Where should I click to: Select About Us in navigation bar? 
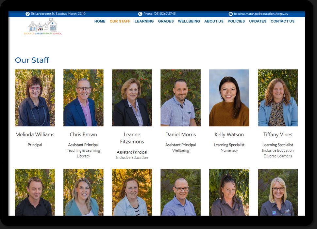pyautogui.click(x=214, y=21)
